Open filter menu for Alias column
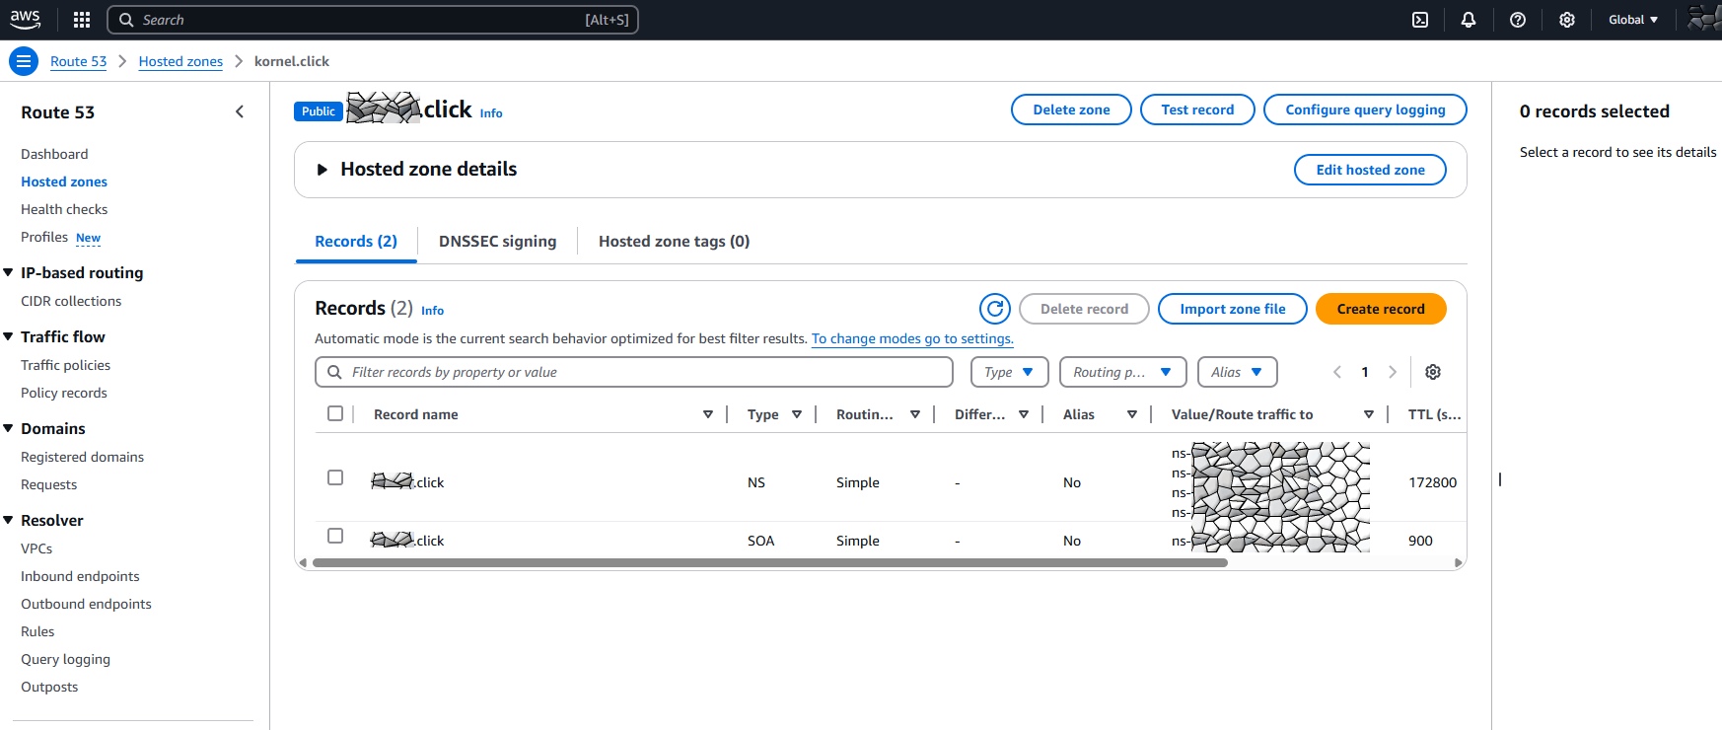The image size is (1722, 730). point(1132,414)
